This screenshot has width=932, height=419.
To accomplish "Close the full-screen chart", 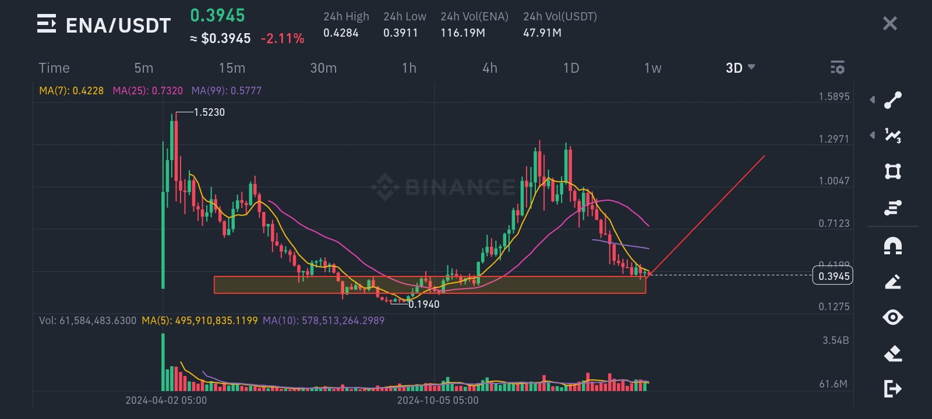I will [890, 23].
